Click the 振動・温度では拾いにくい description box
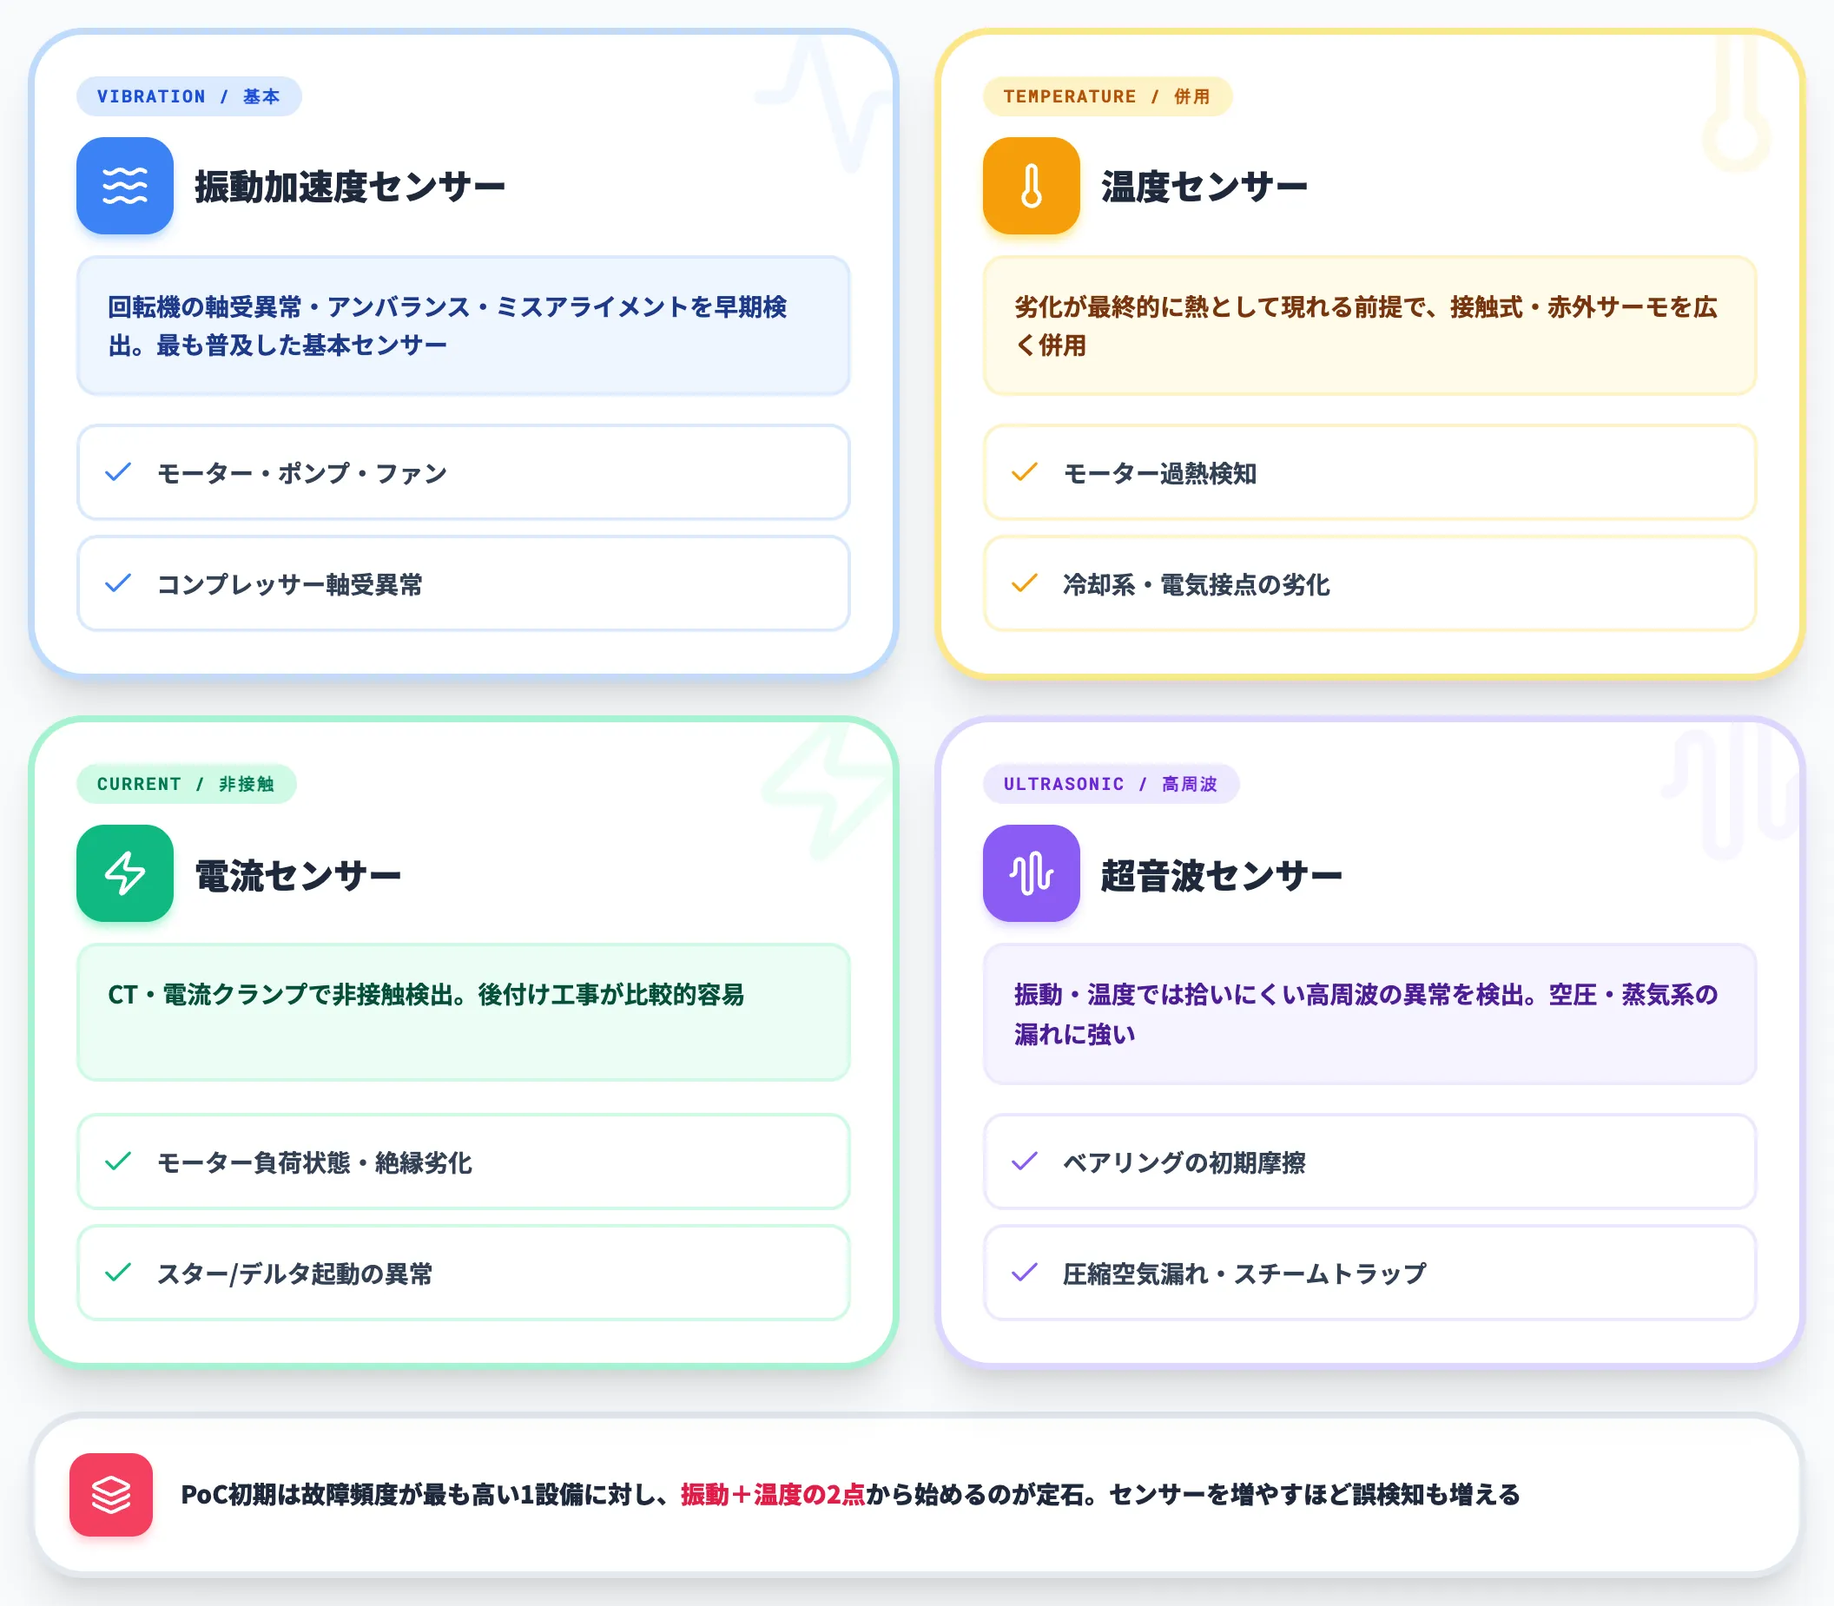This screenshot has width=1834, height=1606. pyautogui.click(x=1369, y=1014)
